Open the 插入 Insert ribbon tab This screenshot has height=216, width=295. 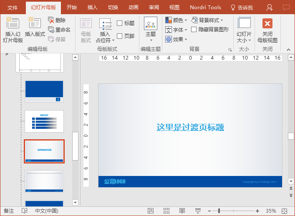pyautogui.click(x=92, y=8)
